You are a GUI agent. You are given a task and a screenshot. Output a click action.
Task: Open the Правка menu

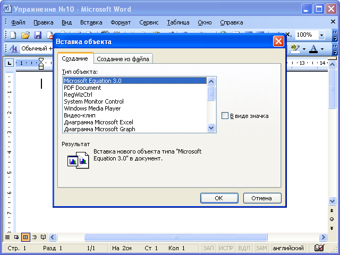pos(44,22)
